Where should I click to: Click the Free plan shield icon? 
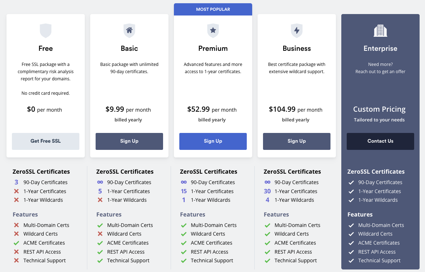[45, 31]
